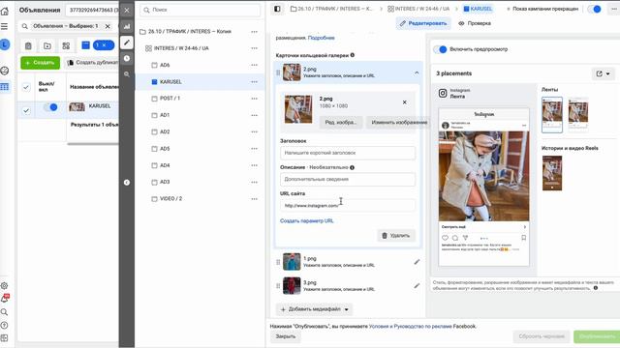Image resolution: width=620 pixels, height=348 pixels.
Task: Toggle the sidebar panel layout icon
Action: click(277, 9)
